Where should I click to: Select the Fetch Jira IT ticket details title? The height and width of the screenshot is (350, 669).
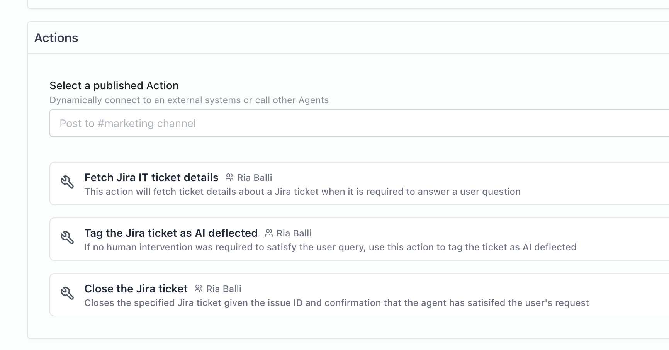[x=151, y=177]
